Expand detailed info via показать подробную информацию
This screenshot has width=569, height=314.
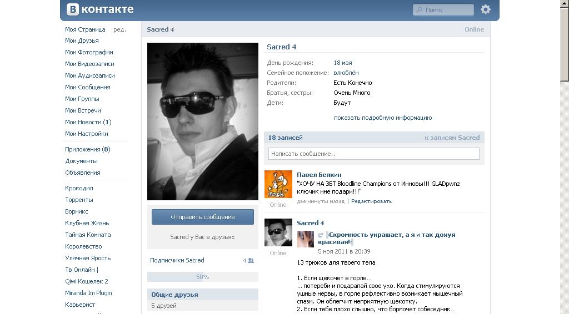pyautogui.click(x=382, y=118)
